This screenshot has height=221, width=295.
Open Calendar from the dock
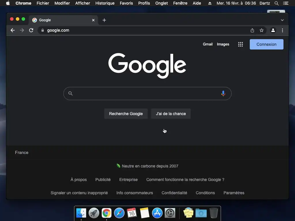click(x=132, y=213)
